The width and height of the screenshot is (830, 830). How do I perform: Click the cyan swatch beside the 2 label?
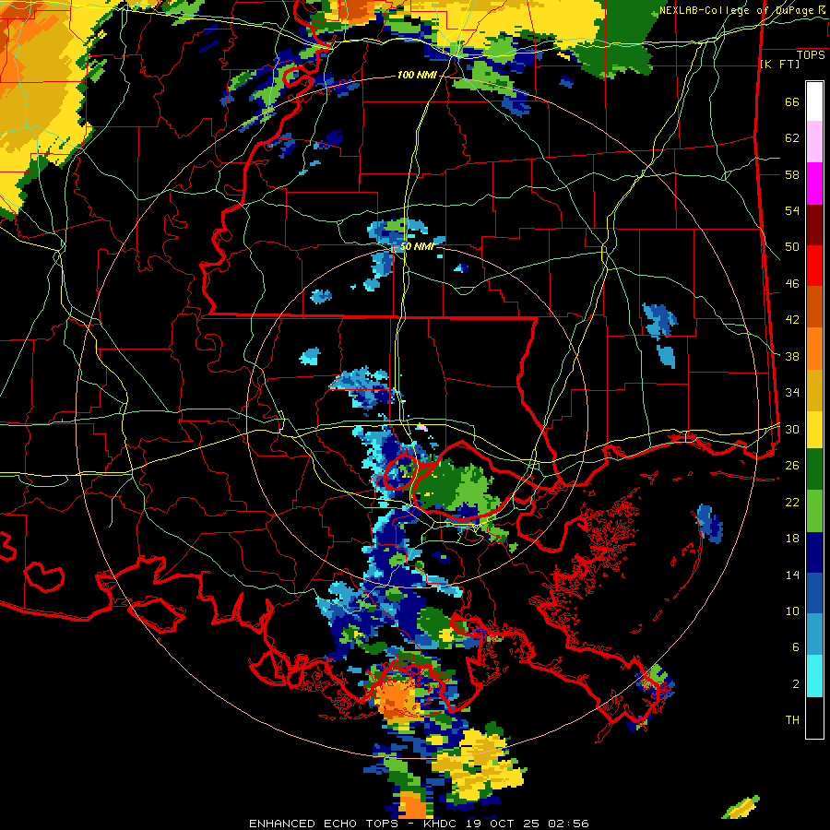pos(814,676)
